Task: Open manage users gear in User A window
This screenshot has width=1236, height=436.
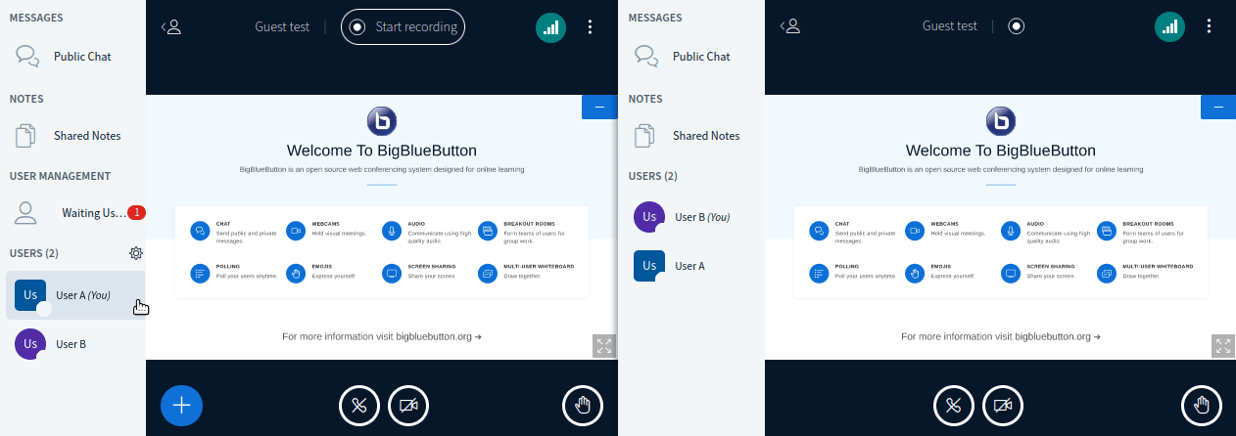Action: coord(136,253)
